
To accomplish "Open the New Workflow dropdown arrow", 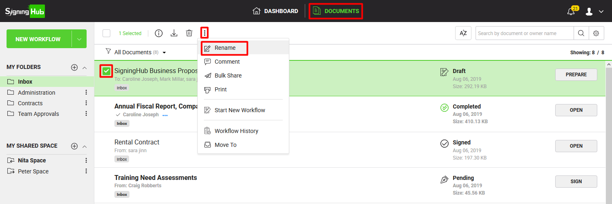I will click(x=79, y=39).
